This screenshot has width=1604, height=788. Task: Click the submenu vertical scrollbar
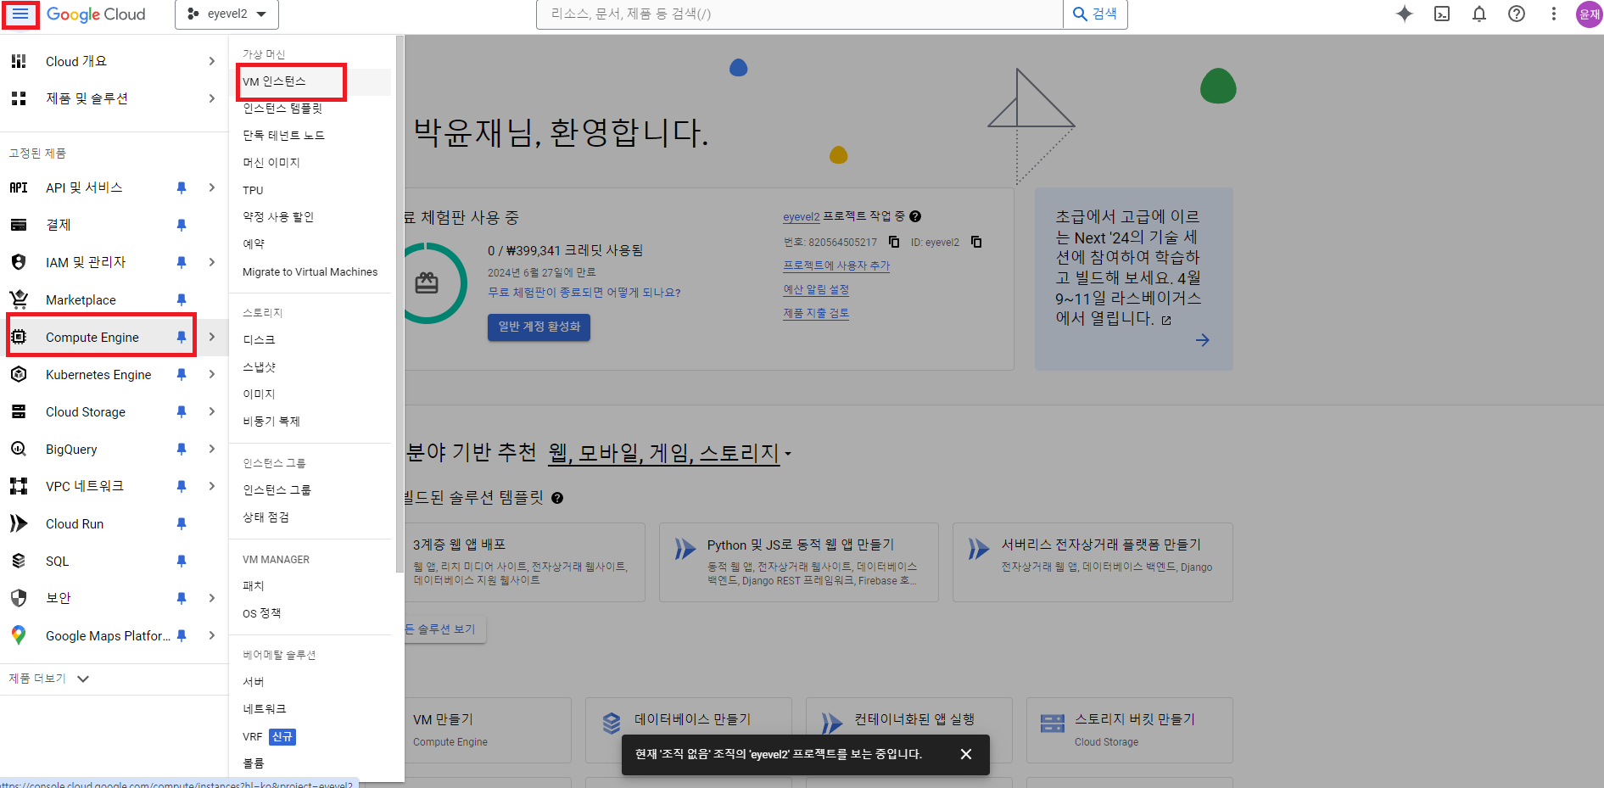(400, 305)
